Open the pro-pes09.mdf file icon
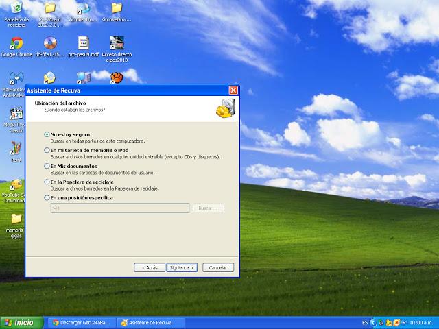The width and height of the screenshot is (439, 329). [83, 43]
